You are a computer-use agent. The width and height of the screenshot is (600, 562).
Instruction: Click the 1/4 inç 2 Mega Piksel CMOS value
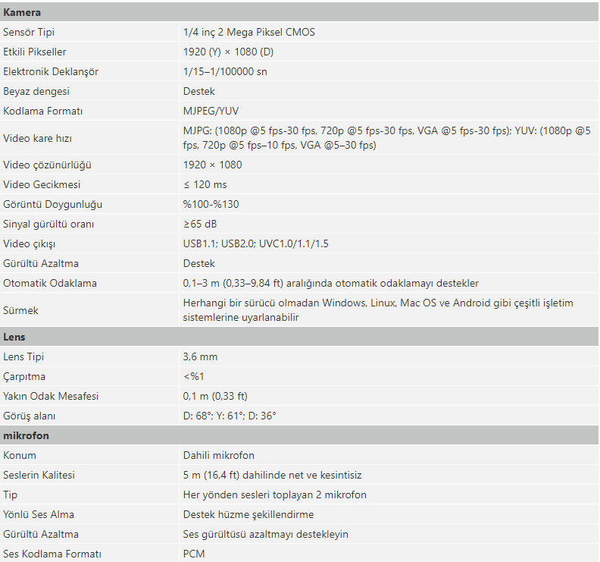(x=249, y=32)
